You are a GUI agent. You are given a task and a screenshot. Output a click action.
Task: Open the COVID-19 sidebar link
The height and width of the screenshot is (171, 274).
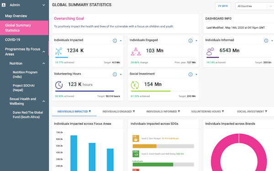click(13, 40)
